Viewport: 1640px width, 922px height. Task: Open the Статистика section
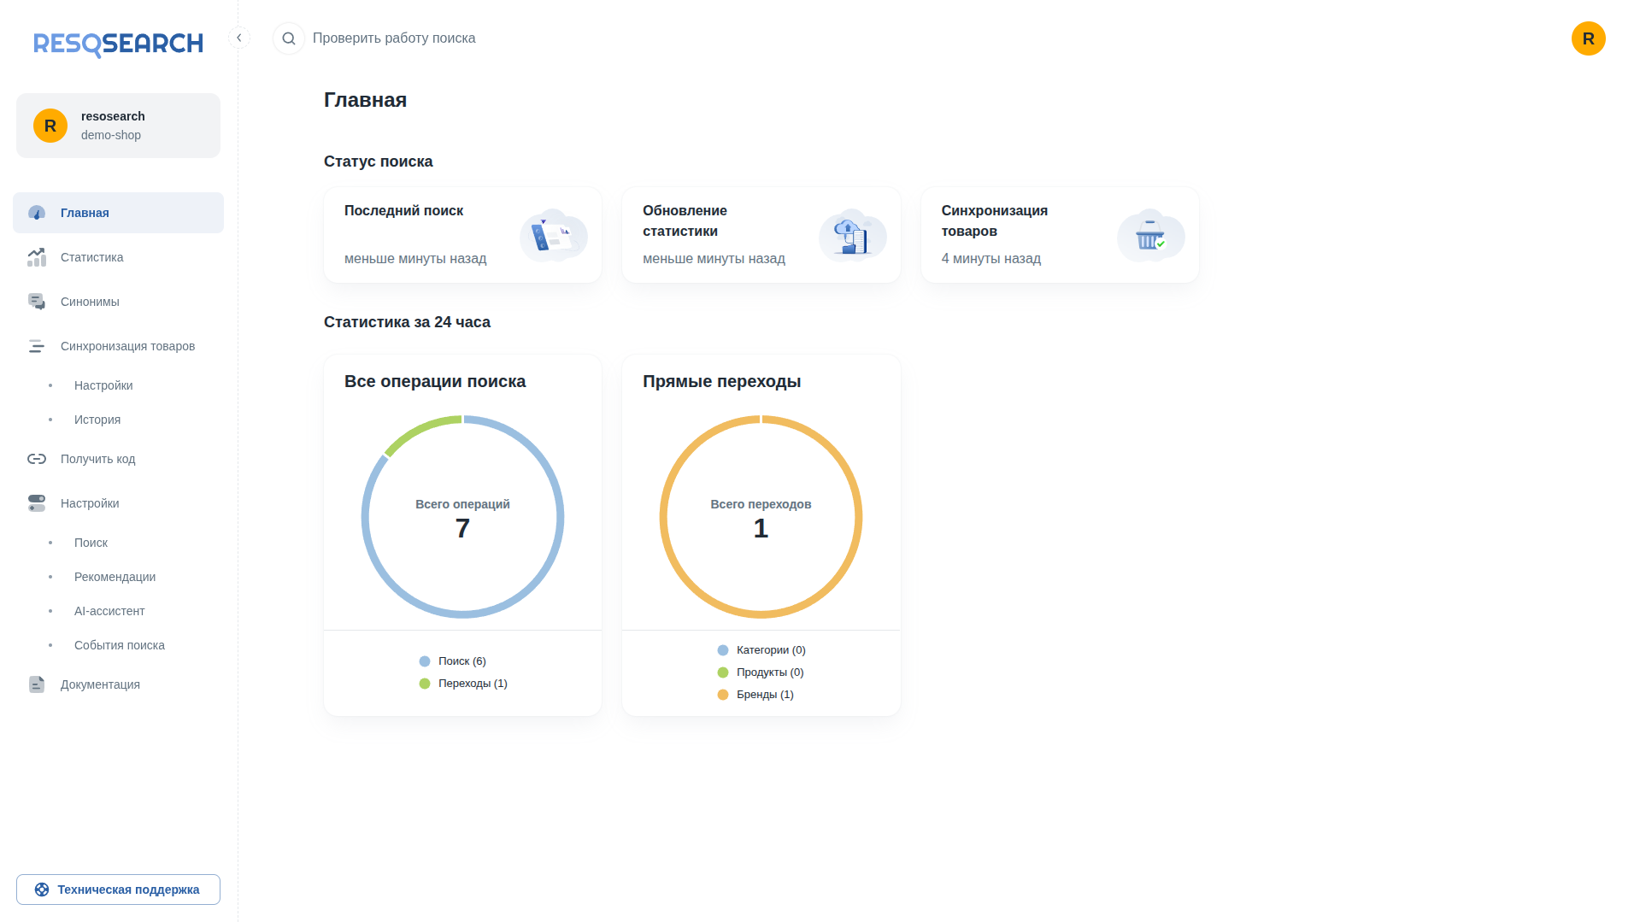(x=118, y=257)
